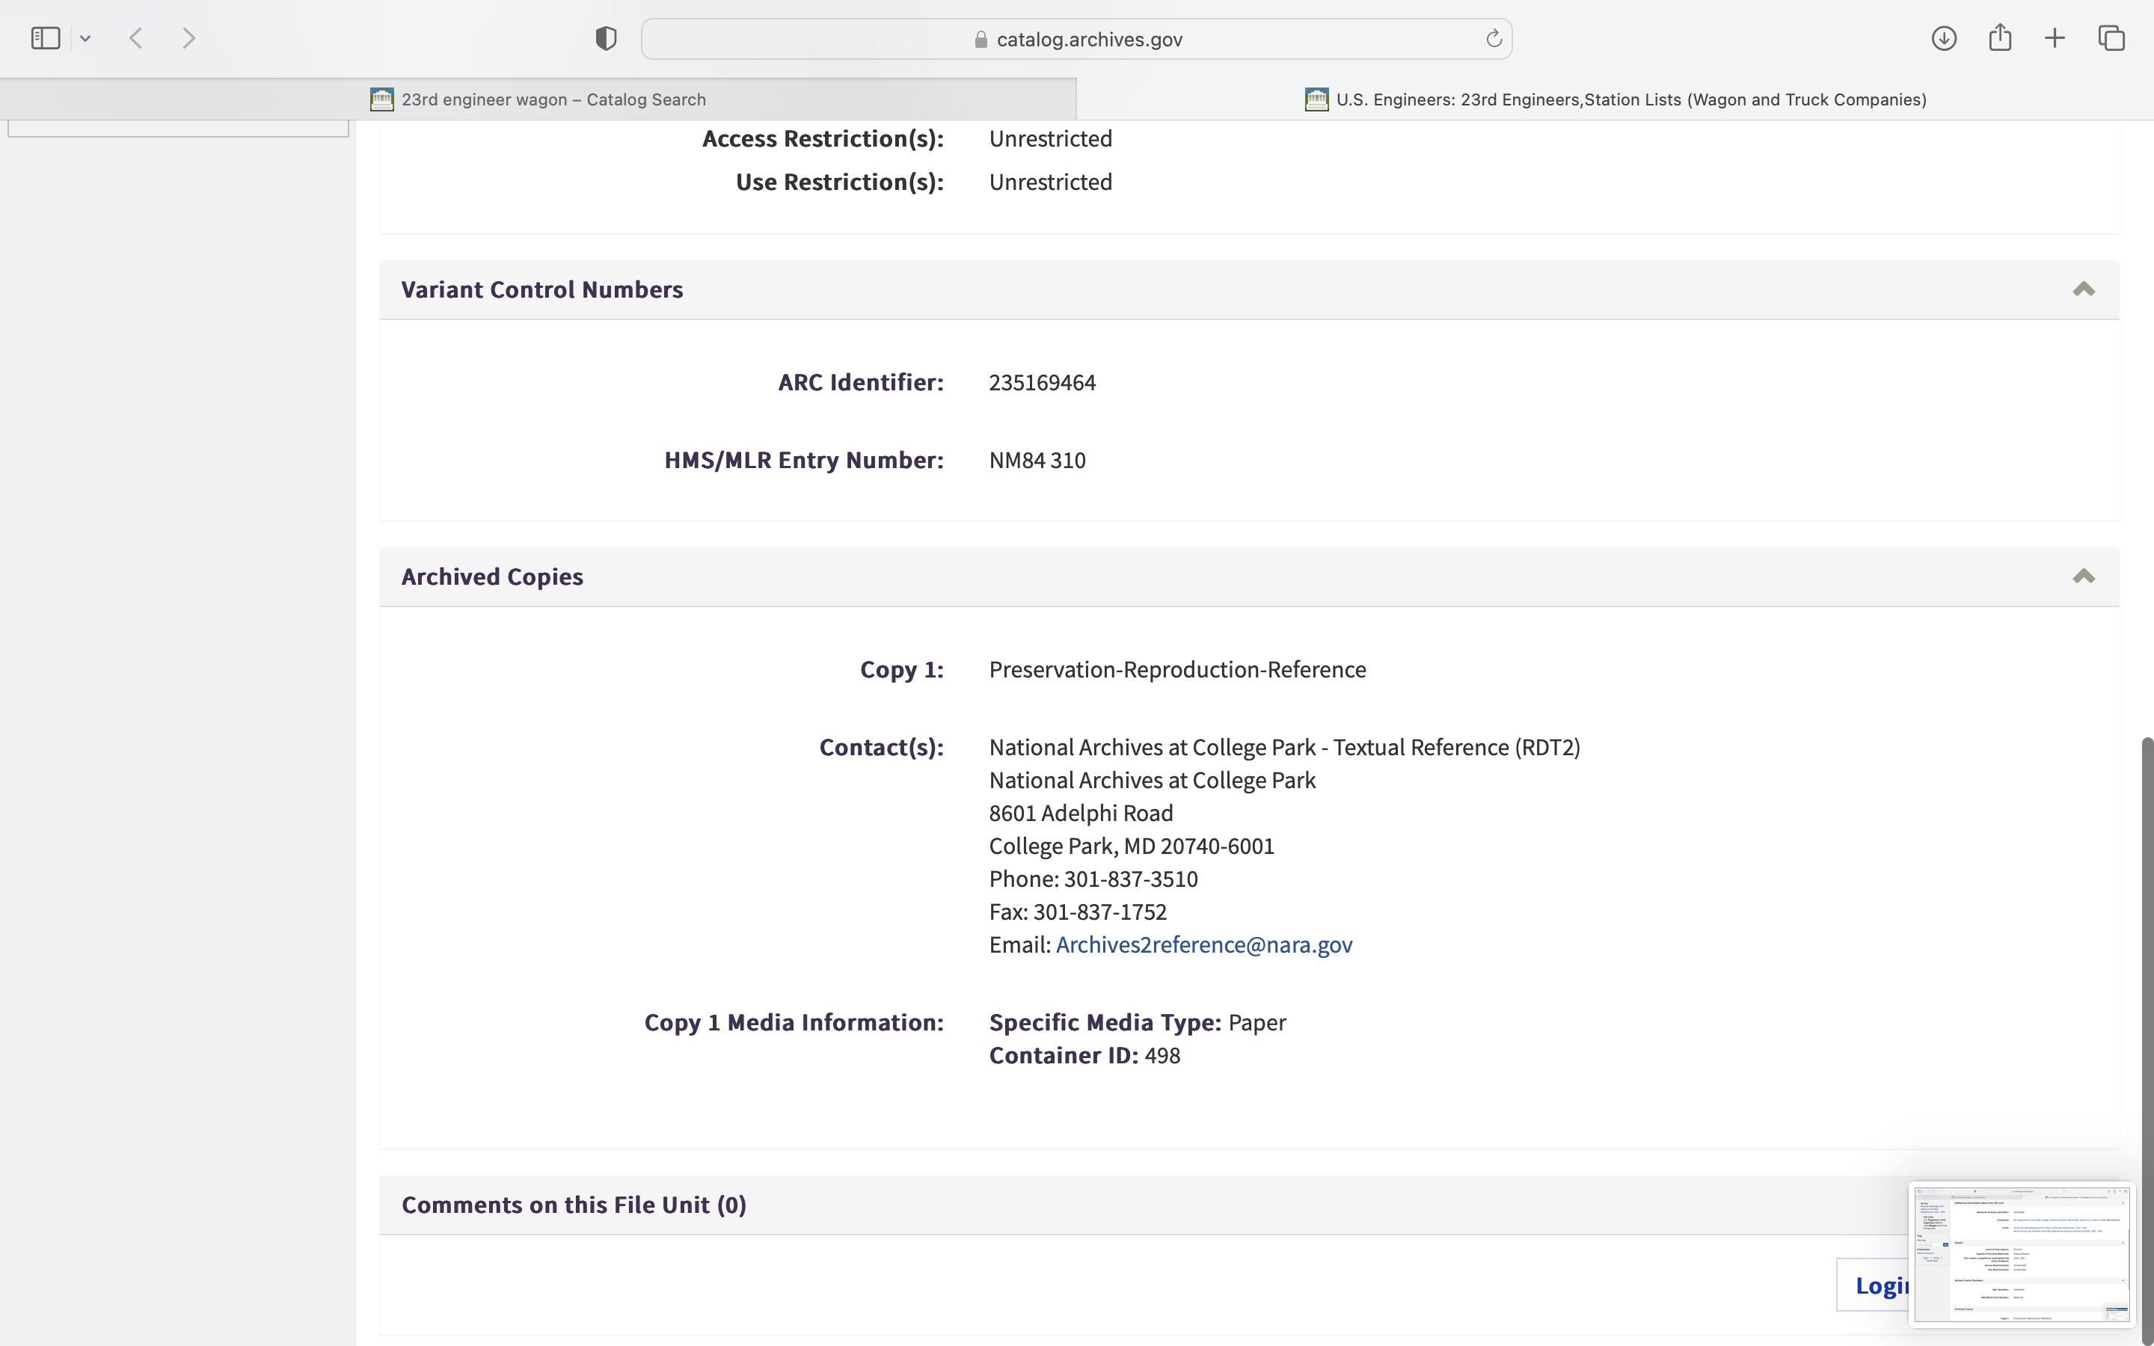Screen dimensions: 2154x1346
Task: Email Archives2reference@nara.gov link
Action: (1203, 944)
